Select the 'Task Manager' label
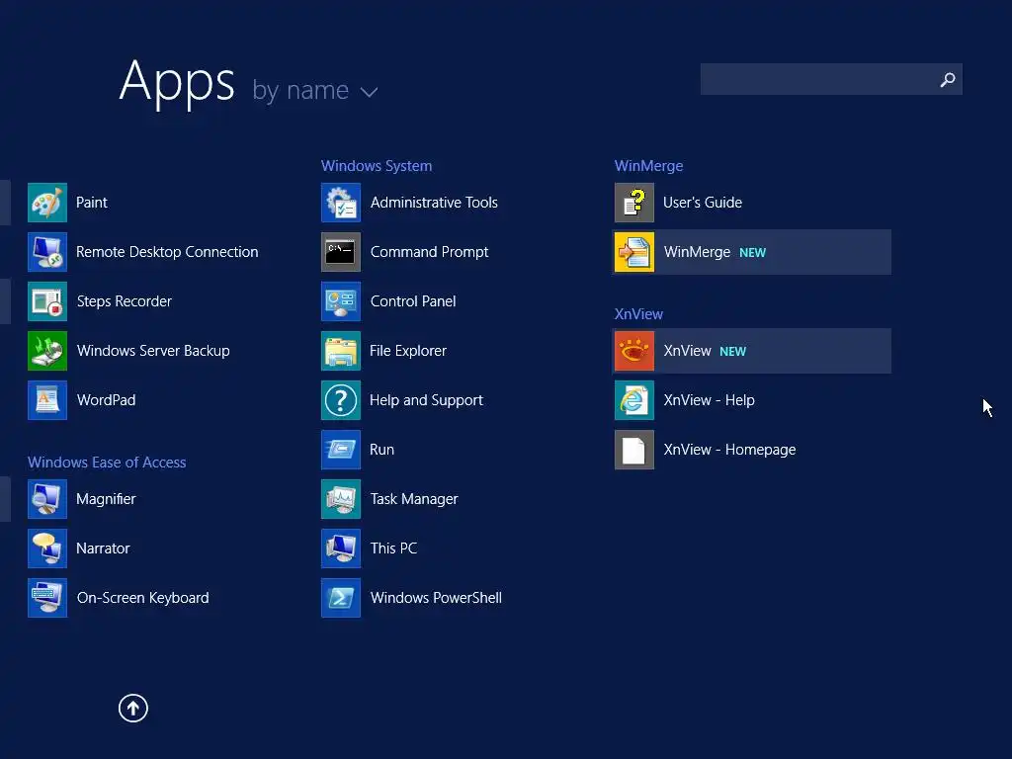 pos(414,499)
